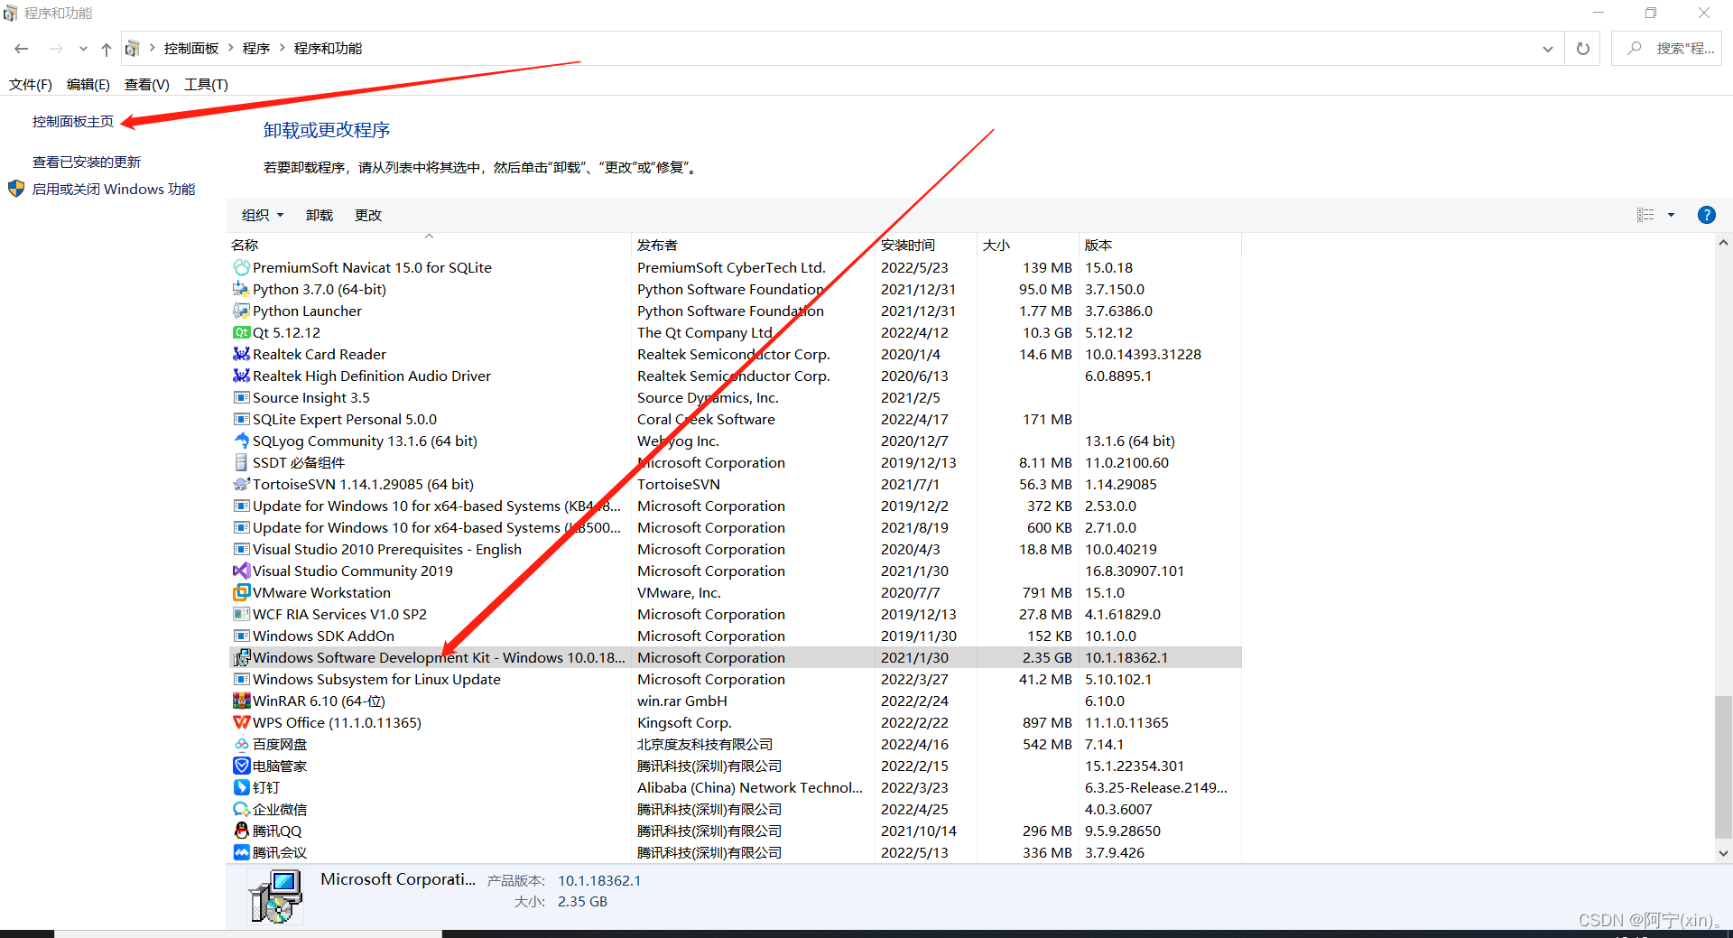
Task: Click Realtek High Definition Audio Driver icon
Action: [x=241, y=376]
